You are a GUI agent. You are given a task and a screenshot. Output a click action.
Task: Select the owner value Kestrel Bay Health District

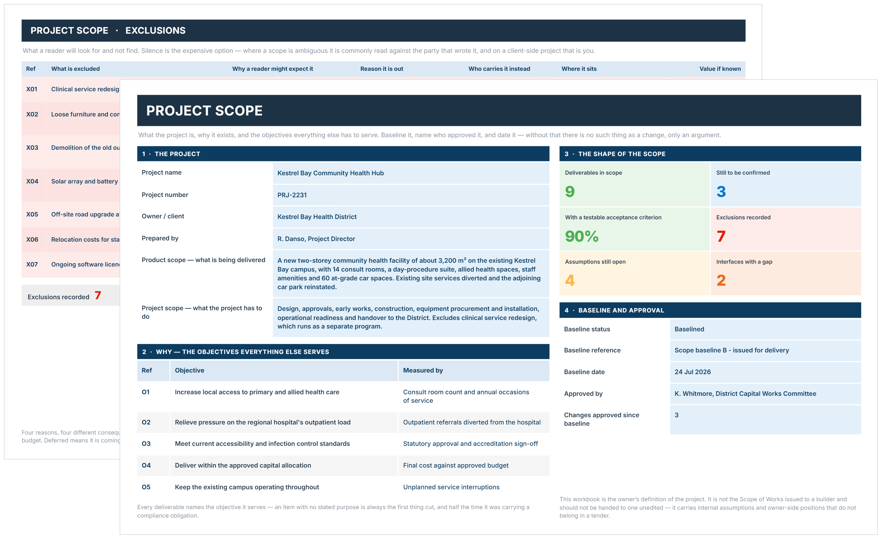411,217
